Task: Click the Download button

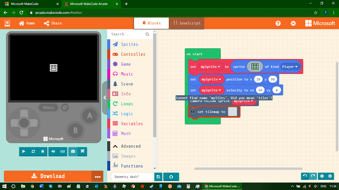Action: (48, 176)
